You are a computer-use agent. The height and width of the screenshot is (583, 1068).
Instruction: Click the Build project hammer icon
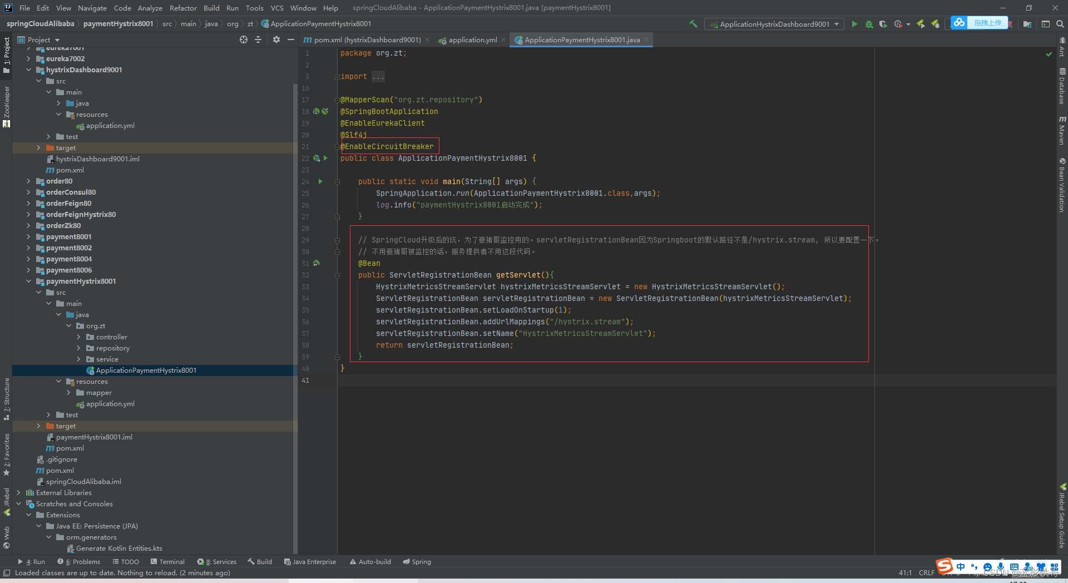coord(693,24)
